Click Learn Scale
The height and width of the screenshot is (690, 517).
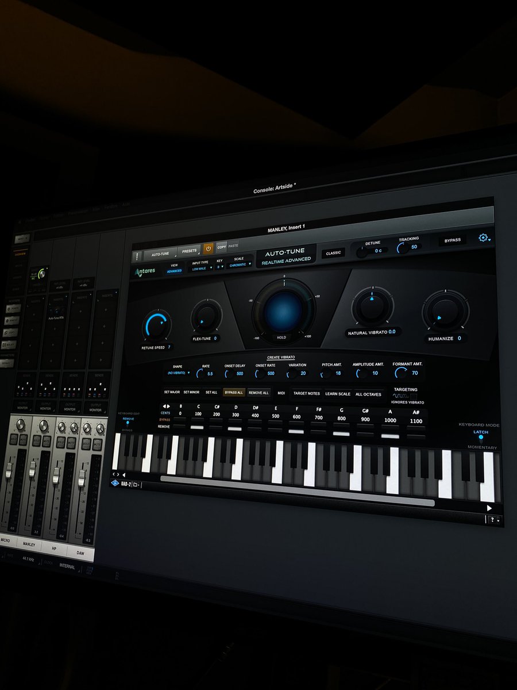338,394
